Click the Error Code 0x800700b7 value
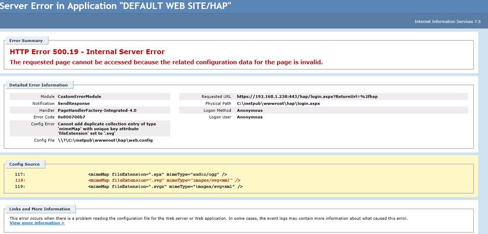488x234 pixels. 71,117
